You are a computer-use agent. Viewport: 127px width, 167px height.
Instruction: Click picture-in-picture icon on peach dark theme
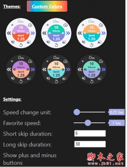pos(64,78)
